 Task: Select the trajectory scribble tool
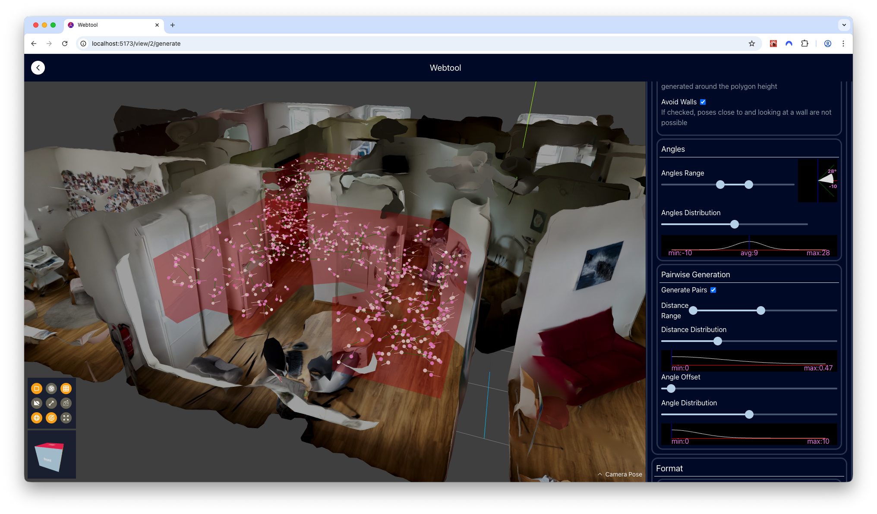[x=66, y=403]
